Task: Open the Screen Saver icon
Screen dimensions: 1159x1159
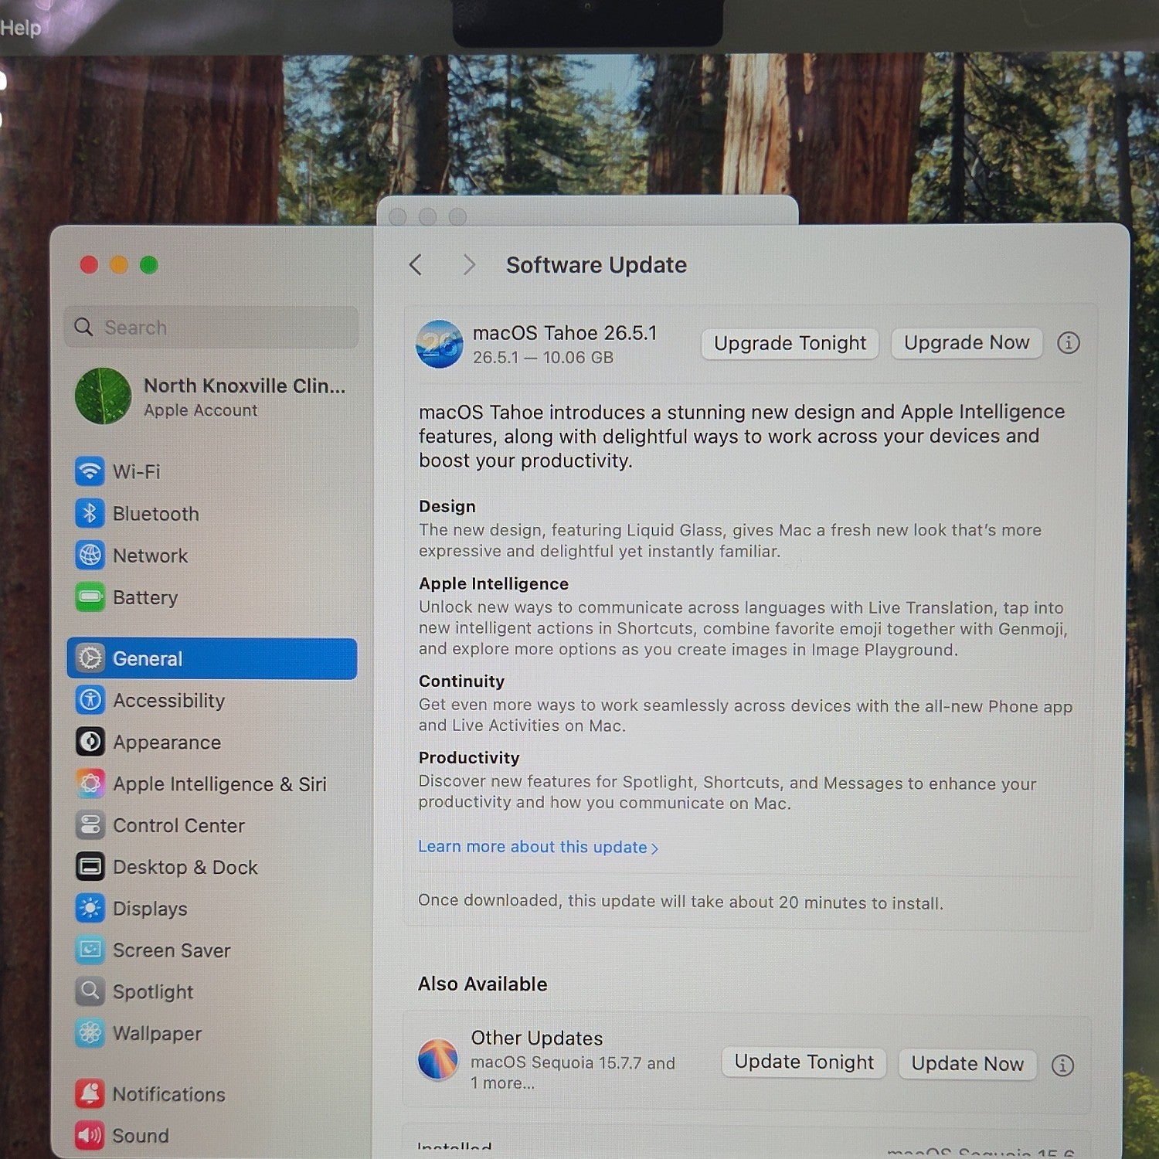Action: (x=90, y=950)
